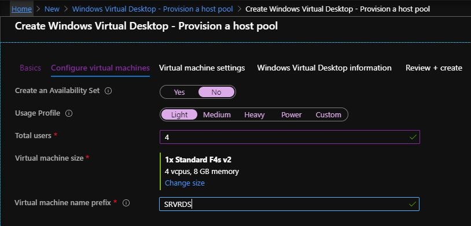Select Yes for Availability Set
The image size is (471, 226).
[x=179, y=92]
